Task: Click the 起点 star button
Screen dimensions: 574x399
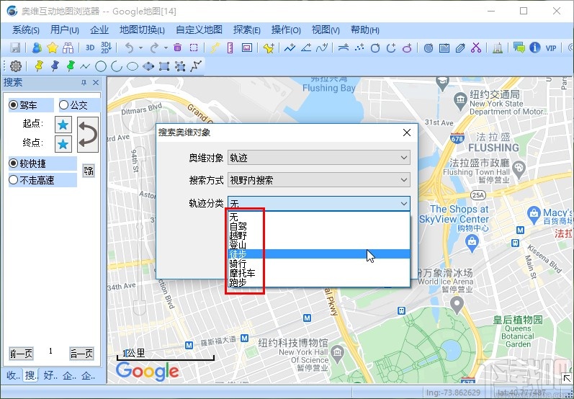Action: pyautogui.click(x=63, y=125)
